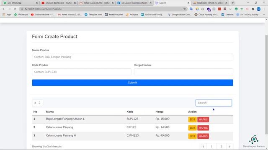This screenshot has width=268, height=150.
Task: Select pagination page 1
Action: click(211, 146)
